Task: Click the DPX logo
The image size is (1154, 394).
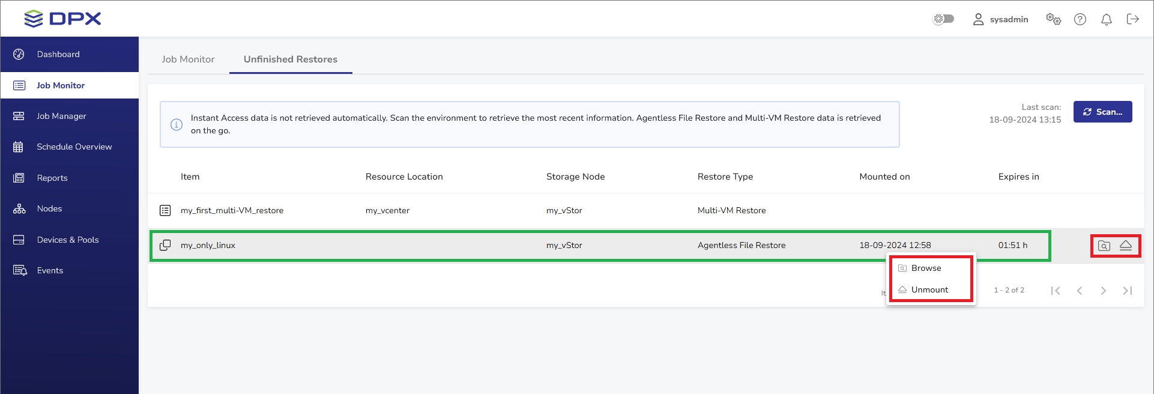Action: (x=62, y=19)
